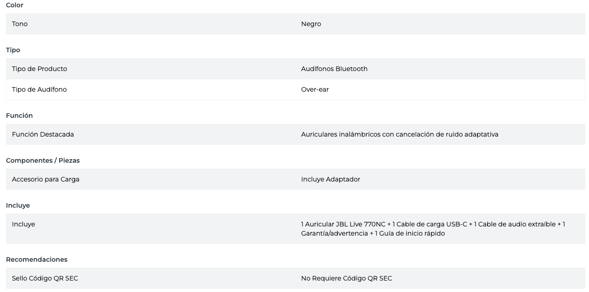The image size is (589, 292).
Task: Select the Tipo de Producto label
Action: (x=39, y=69)
